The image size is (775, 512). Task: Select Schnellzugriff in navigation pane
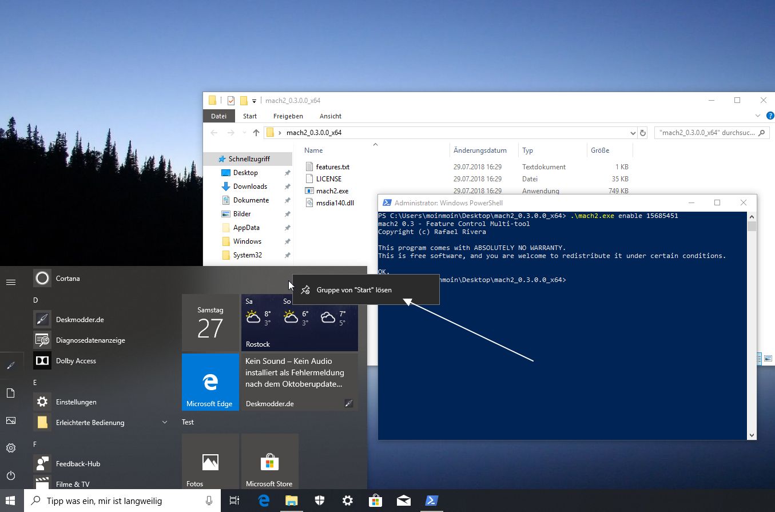(x=249, y=159)
